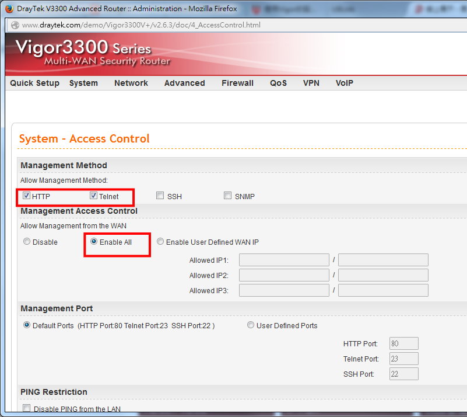Choose Enable User Defined WAN IP
The width and height of the screenshot is (467, 417).
click(160, 242)
